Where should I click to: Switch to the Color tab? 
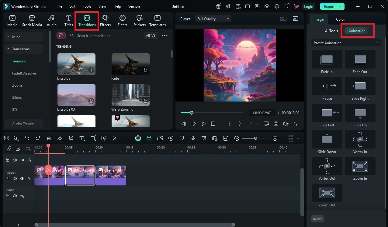coord(340,19)
